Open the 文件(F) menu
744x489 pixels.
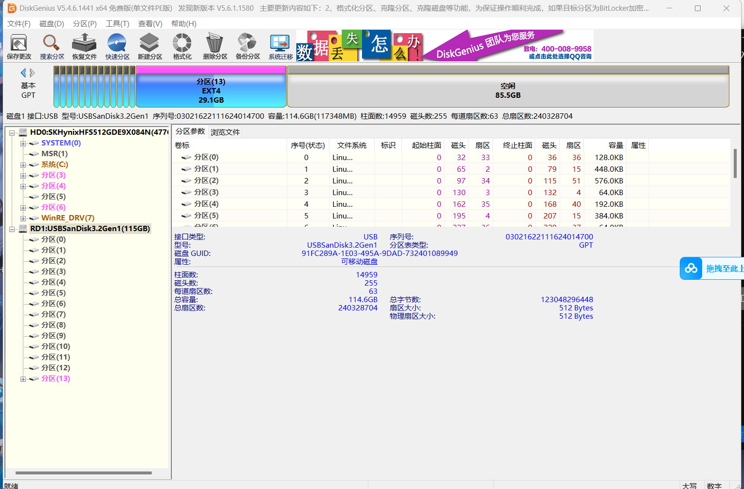coord(19,24)
